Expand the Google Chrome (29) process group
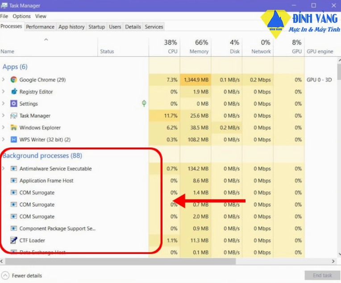Image resolution: width=341 pixels, height=283 pixels. [x=3, y=80]
